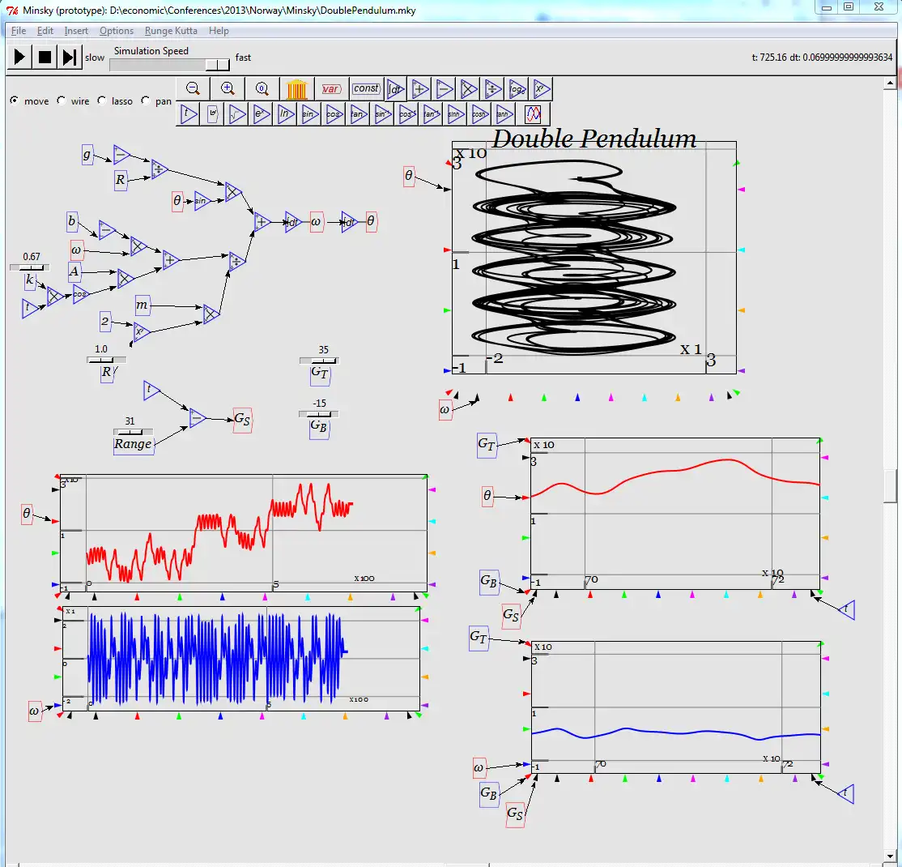Click the const insertion button
This screenshot has width=902, height=867.
(x=365, y=88)
